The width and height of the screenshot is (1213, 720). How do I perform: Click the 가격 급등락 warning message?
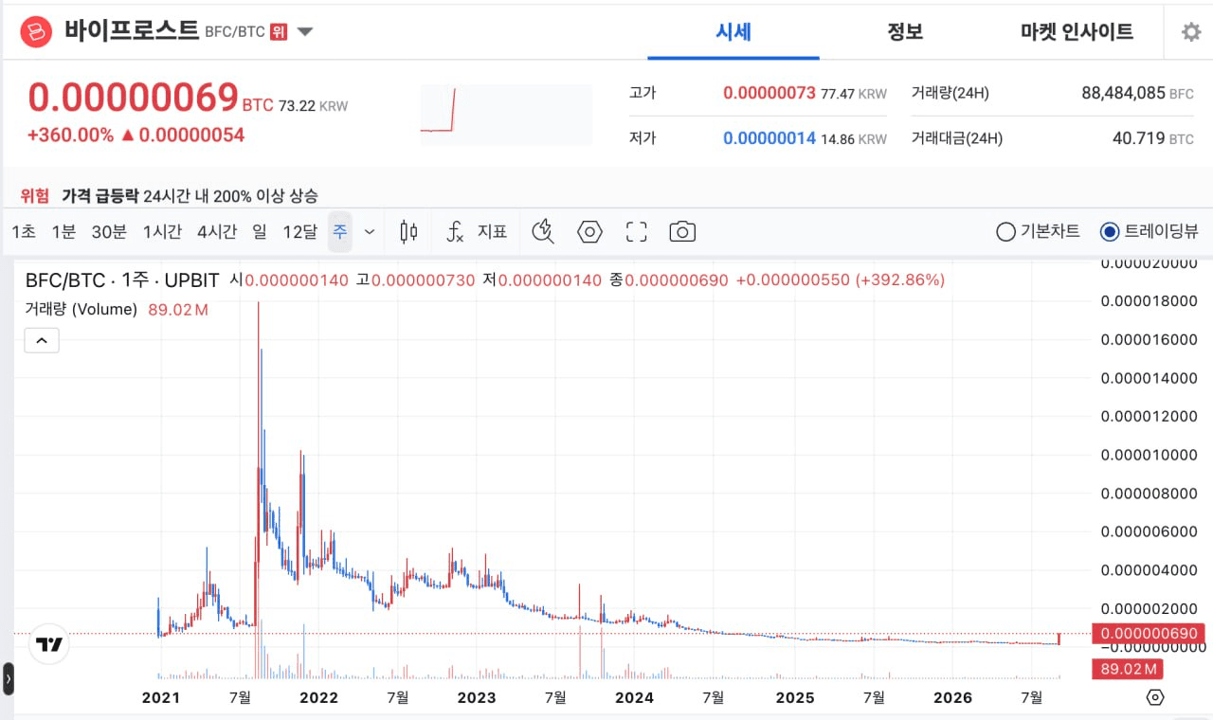(x=190, y=196)
